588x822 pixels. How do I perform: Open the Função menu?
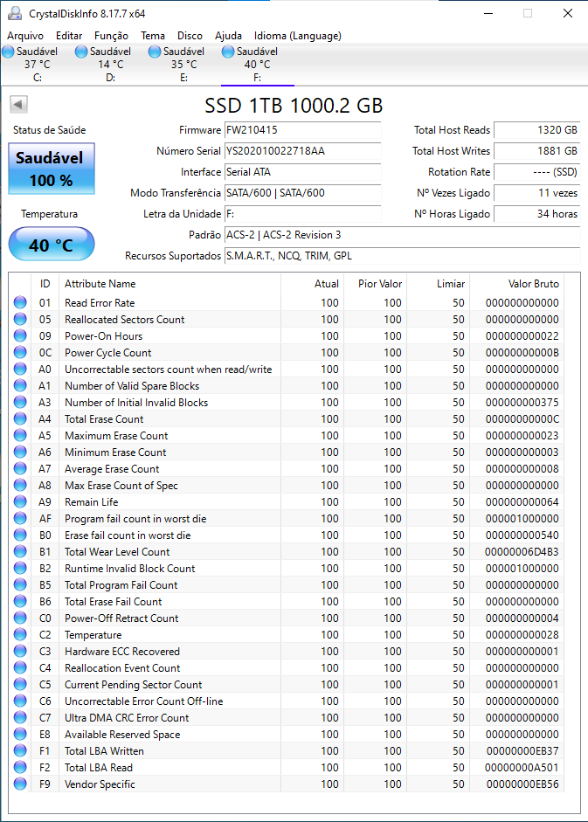point(111,36)
